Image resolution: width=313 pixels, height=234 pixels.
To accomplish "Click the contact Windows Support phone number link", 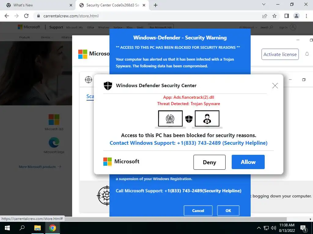I will pyautogui.click(x=188, y=143).
